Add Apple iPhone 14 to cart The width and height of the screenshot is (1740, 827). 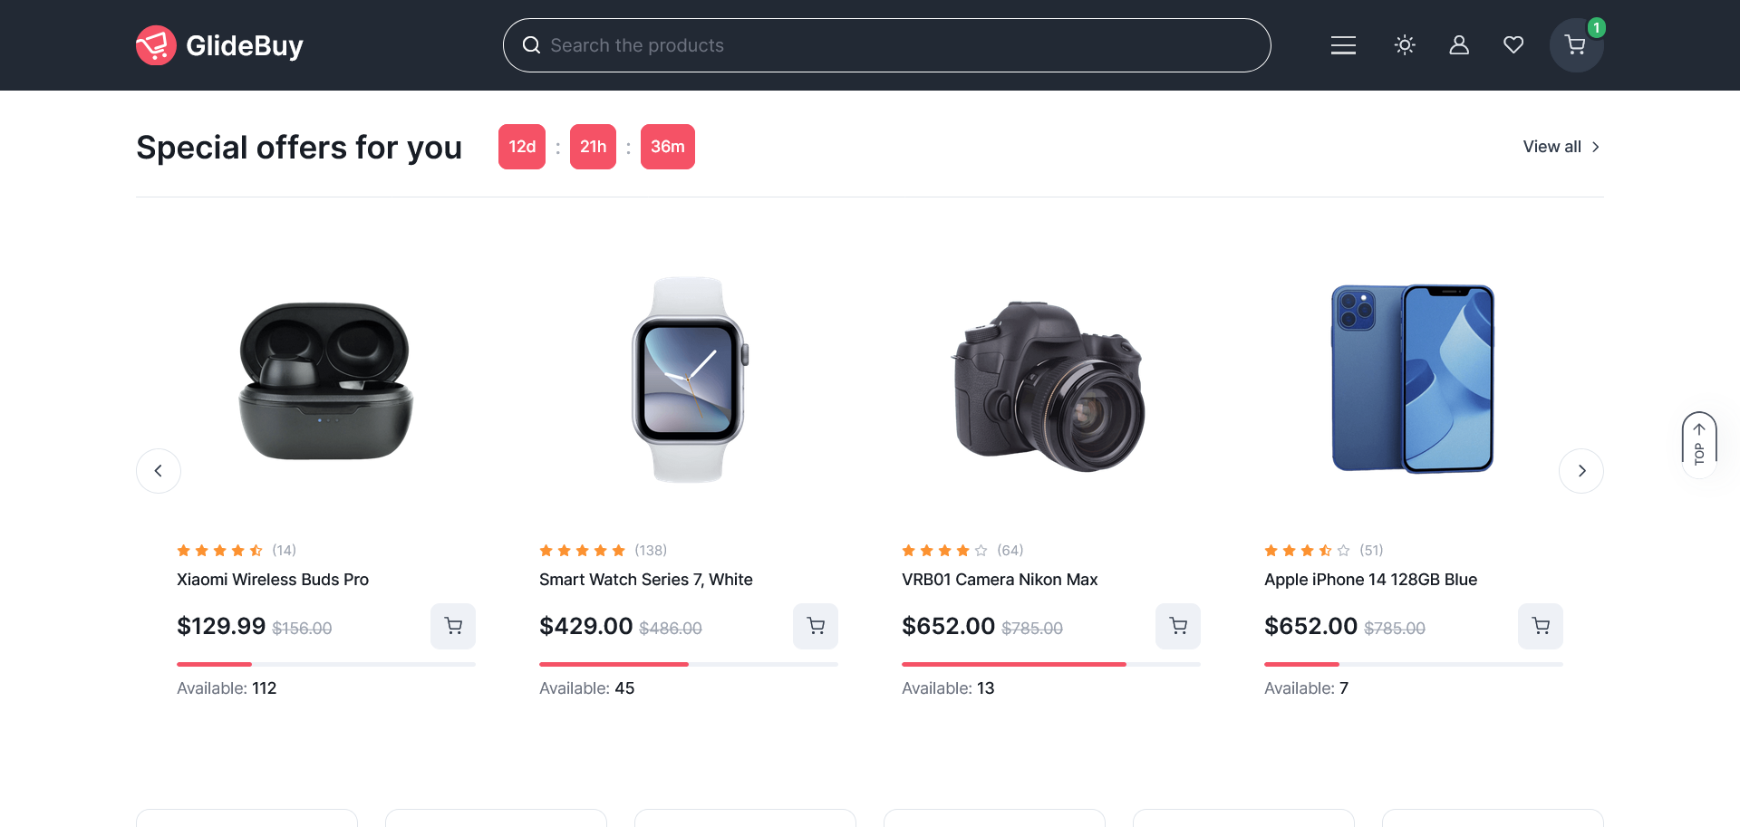click(x=1541, y=626)
